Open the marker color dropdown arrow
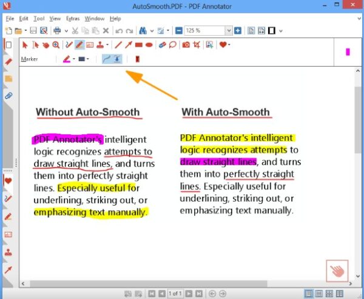364x299 pixels. point(74,59)
